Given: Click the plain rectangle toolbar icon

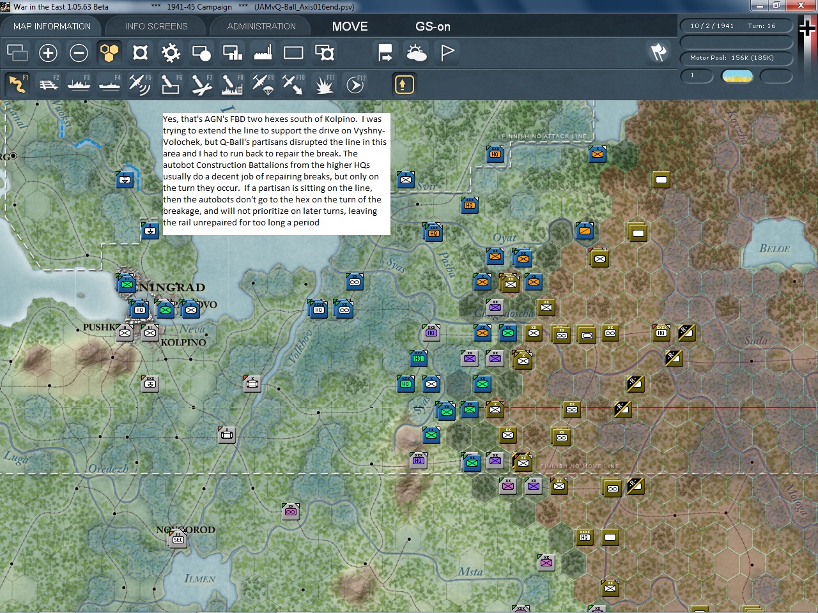Looking at the screenshot, I should 293,52.
